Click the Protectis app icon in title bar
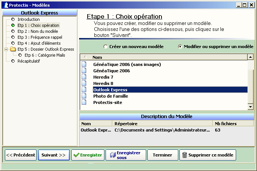This screenshot has width=257, height=171. pos(5,5)
